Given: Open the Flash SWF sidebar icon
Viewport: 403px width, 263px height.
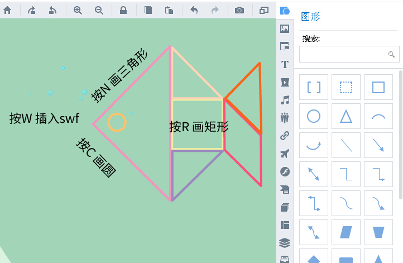Looking at the screenshot, I should [x=285, y=171].
